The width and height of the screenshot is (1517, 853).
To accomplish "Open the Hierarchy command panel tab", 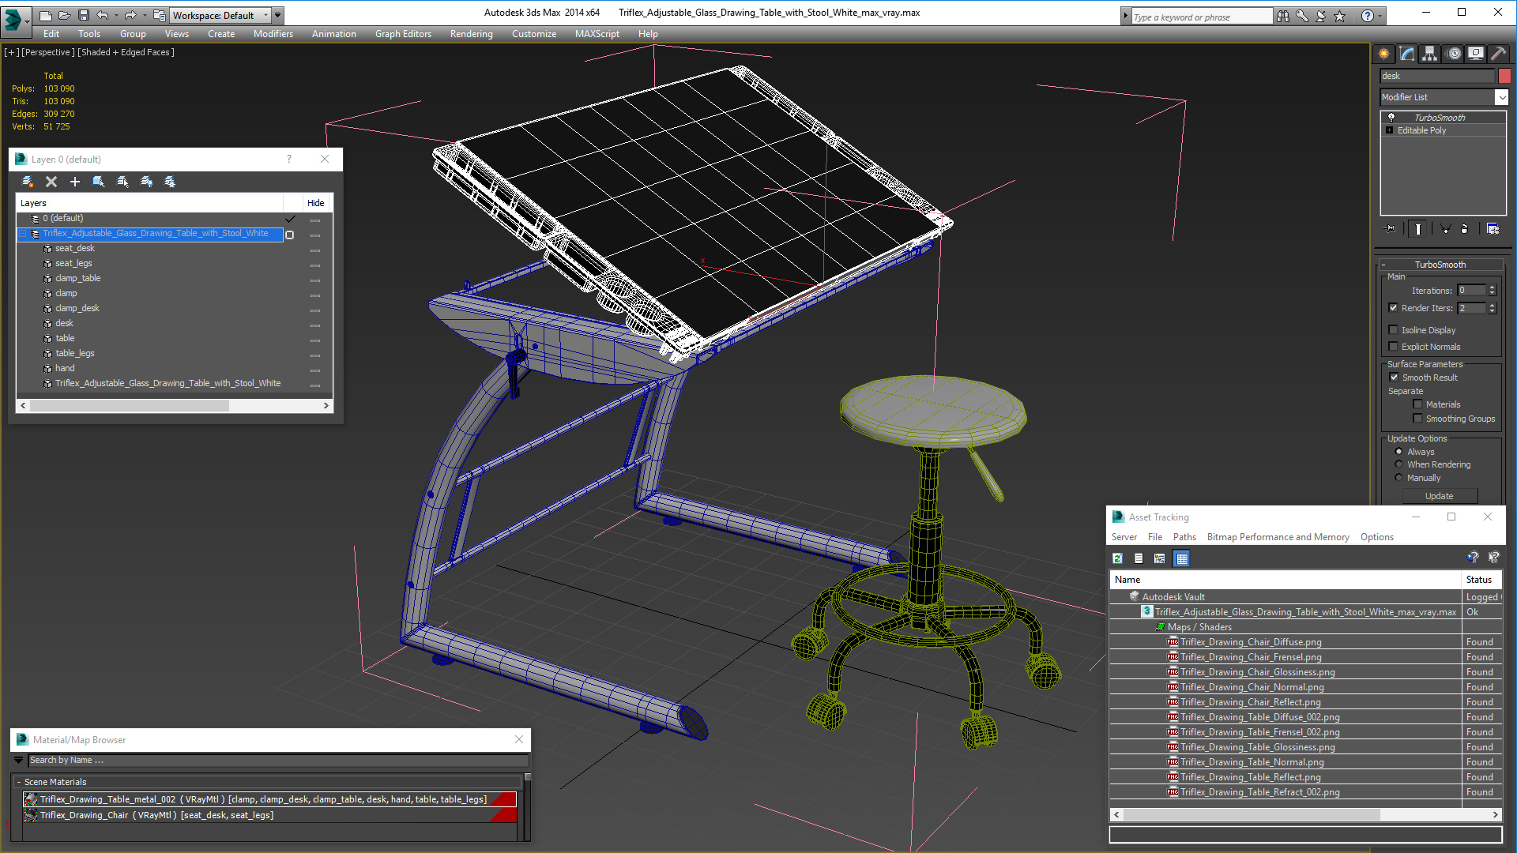I will [1429, 54].
